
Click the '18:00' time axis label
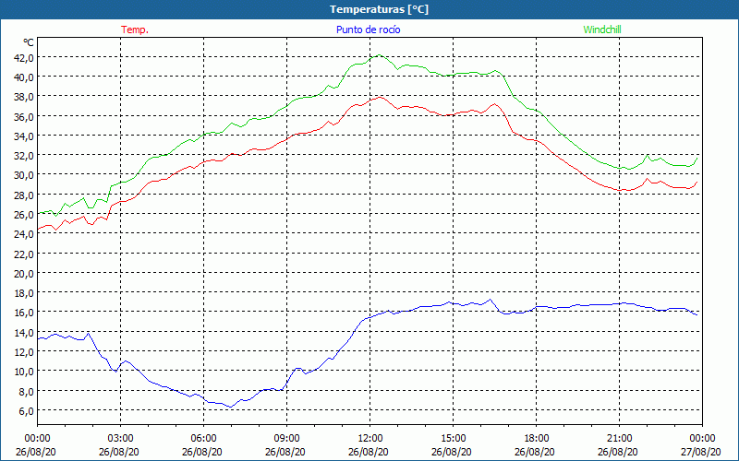coord(537,439)
